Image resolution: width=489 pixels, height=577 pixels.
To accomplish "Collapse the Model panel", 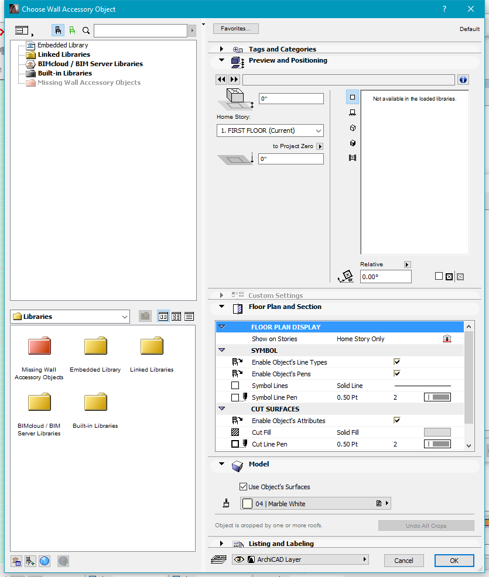I will pyautogui.click(x=221, y=463).
